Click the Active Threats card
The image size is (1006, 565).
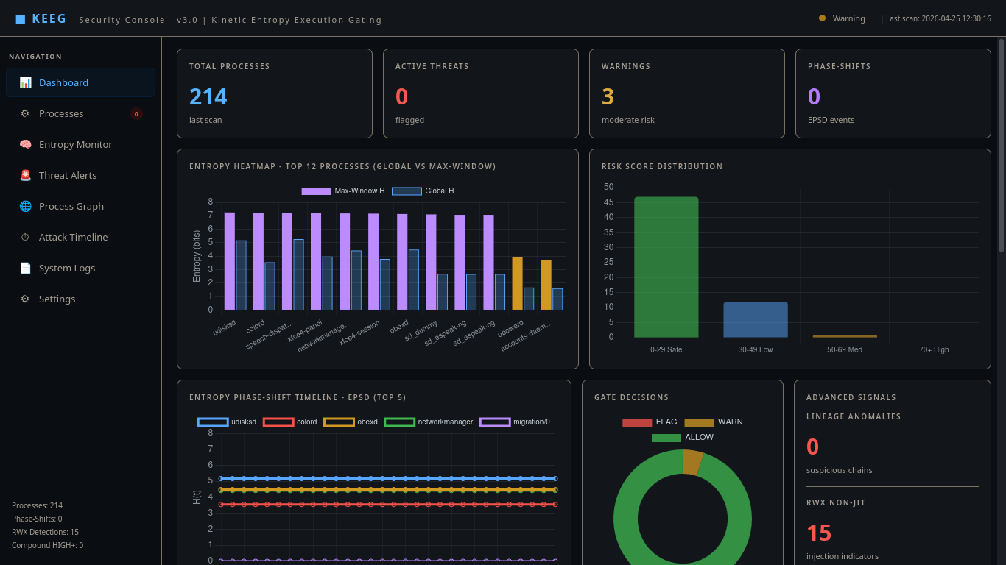481,93
